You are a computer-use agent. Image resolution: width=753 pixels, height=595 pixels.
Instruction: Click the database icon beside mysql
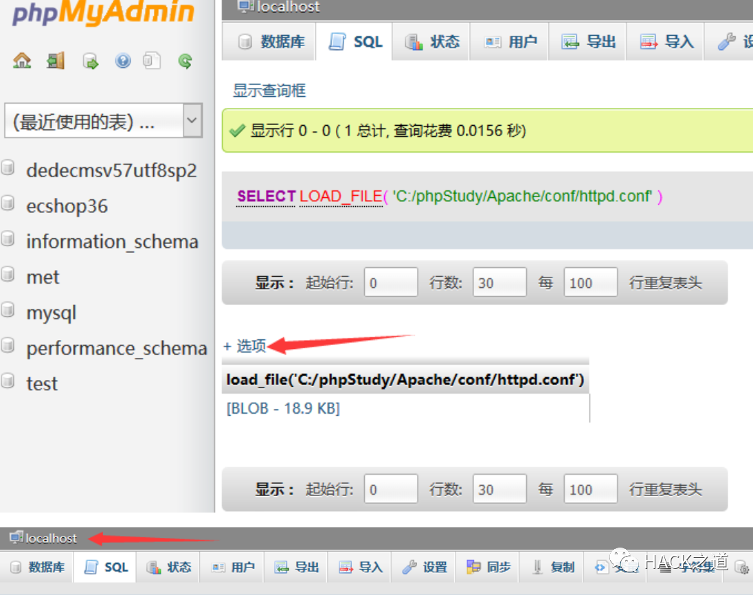click(8, 311)
